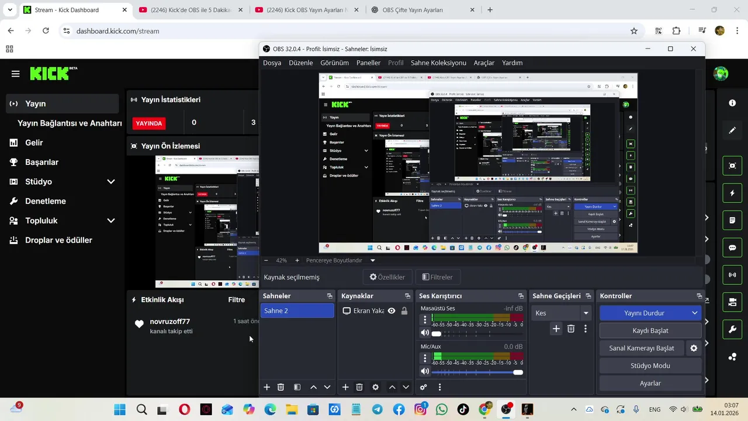The image size is (748, 421).
Task: Toggle the wrench moderation widget icon in Kick sidebar
Action: click(x=732, y=330)
